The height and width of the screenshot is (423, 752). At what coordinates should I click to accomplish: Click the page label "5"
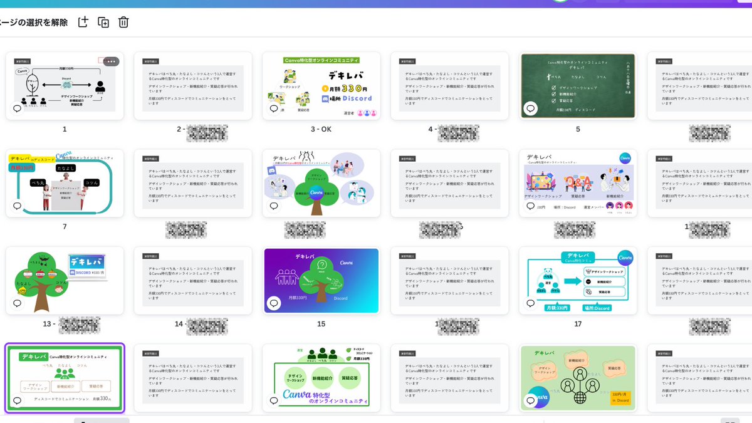point(578,129)
